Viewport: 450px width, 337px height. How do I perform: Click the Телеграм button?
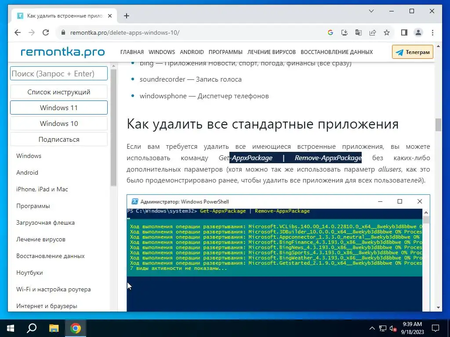[x=412, y=52]
